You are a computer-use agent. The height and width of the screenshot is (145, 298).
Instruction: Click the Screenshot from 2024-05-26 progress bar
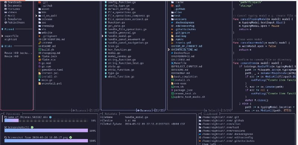coord(46,141)
